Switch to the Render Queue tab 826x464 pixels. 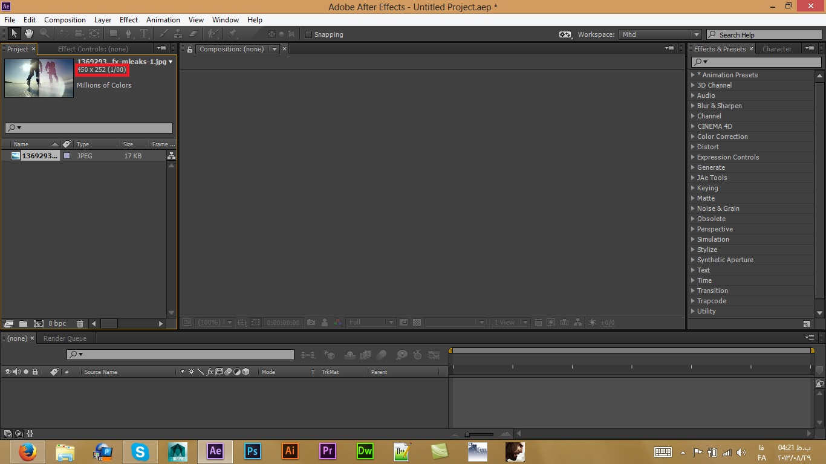point(65,338)
